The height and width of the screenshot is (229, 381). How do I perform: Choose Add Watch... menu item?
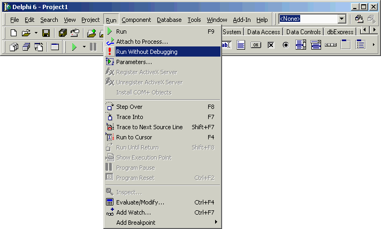pos(163,212)
